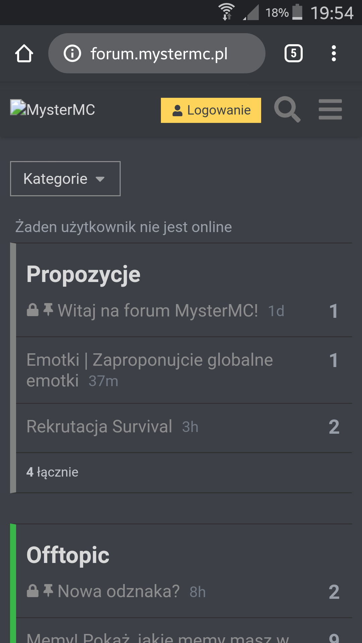The image size is (362, 643).
Task: Click the forum search magnifier icon
Action: (x=287, y=110)
